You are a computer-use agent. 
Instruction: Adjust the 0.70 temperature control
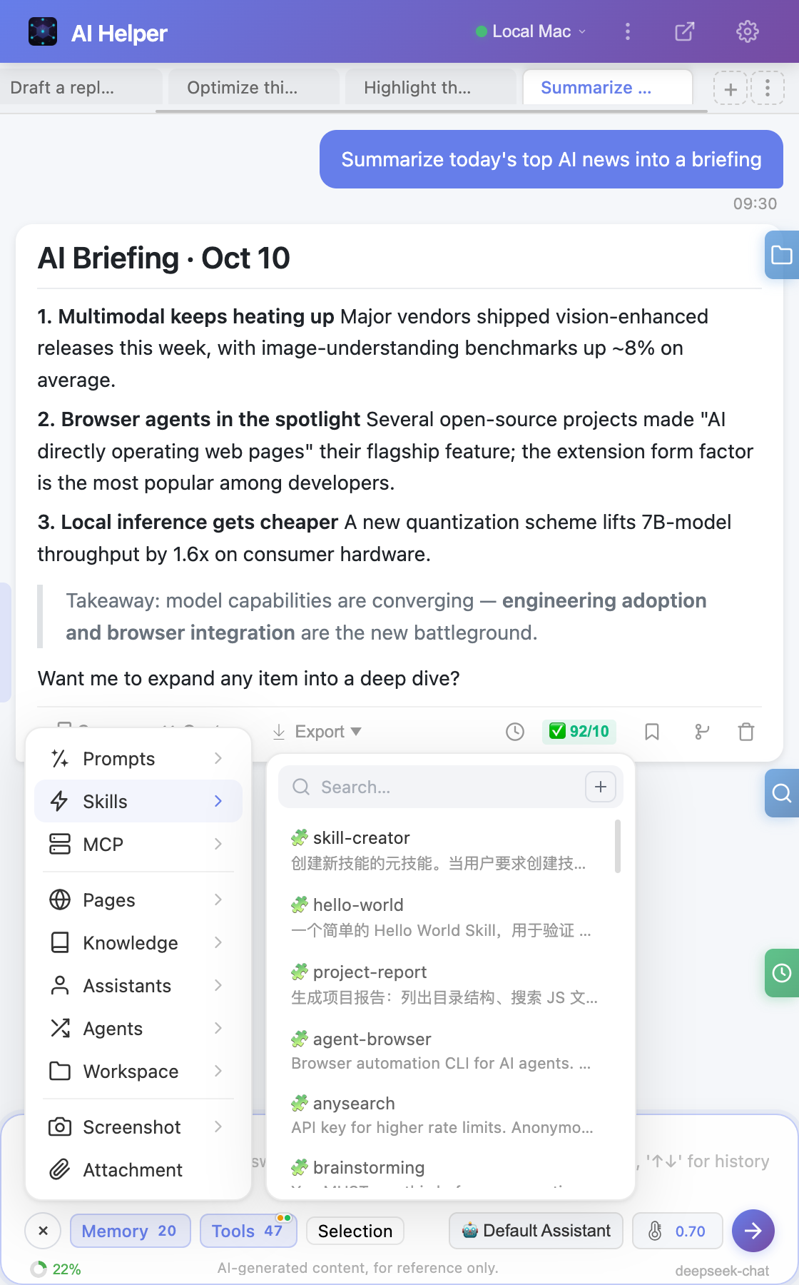pyautogui.click(x=678, y=1231)
